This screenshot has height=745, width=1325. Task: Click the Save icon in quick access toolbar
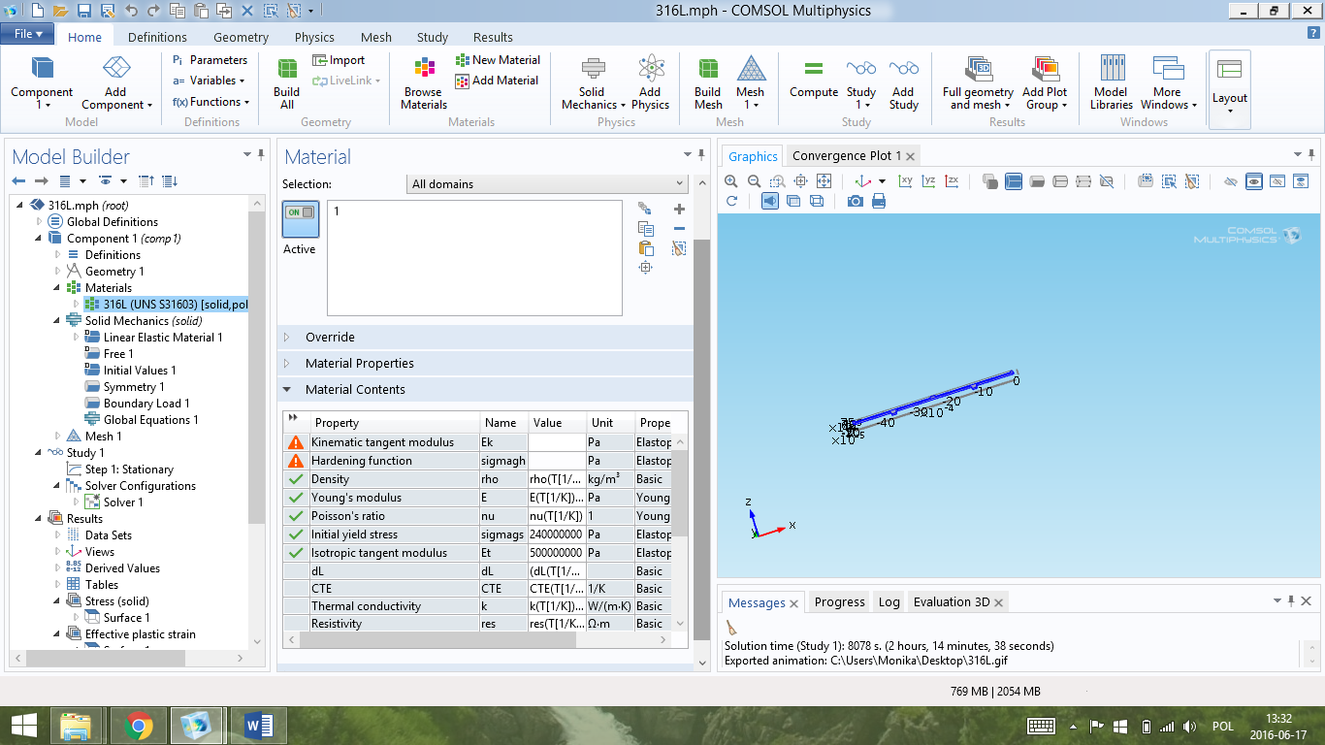pos(83,11)
